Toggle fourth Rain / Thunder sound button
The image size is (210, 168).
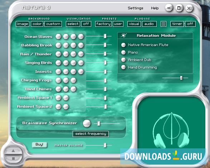pos(81,54)
